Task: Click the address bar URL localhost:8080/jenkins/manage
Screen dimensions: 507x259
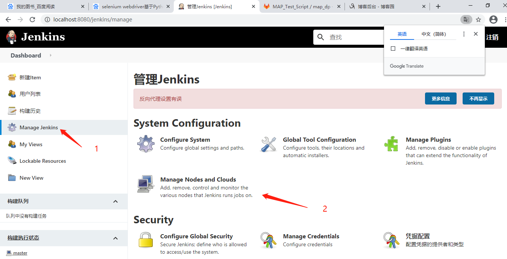Action: (93, 20)
